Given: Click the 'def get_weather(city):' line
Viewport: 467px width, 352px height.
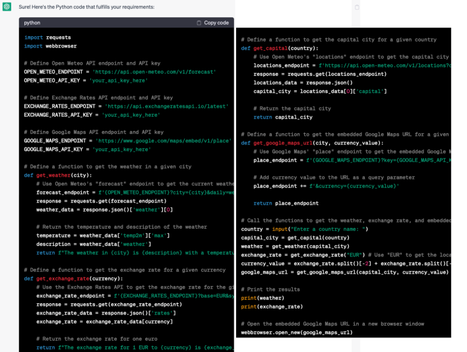Looking at the screenshot, I should (58, 175).
